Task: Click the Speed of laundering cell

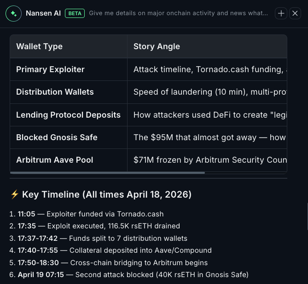Action: coord(207,92)
